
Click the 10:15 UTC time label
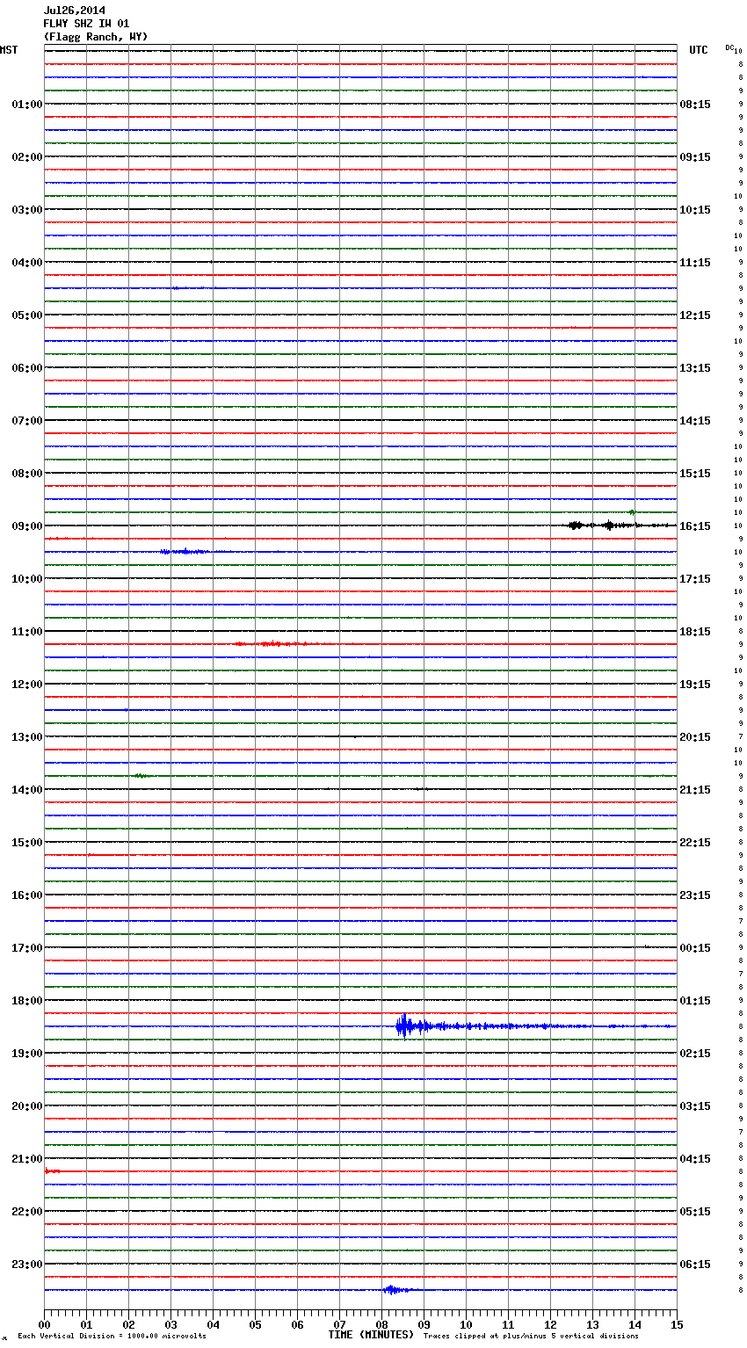[695, 210]
